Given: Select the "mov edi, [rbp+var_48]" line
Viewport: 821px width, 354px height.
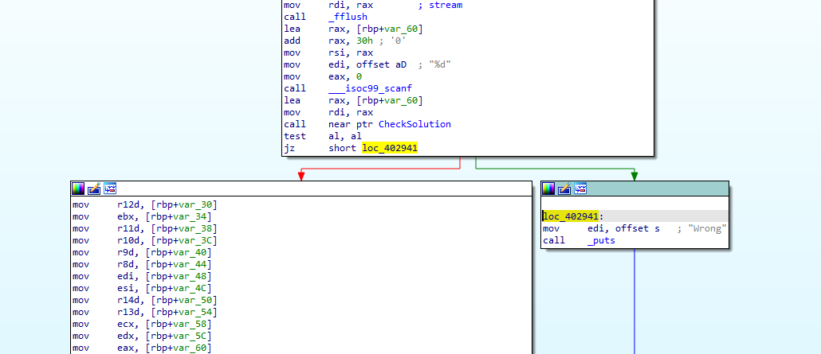Looking at the screenshot, I should click(142, 276).
